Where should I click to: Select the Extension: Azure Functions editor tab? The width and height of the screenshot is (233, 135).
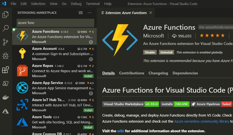(126, 13)
